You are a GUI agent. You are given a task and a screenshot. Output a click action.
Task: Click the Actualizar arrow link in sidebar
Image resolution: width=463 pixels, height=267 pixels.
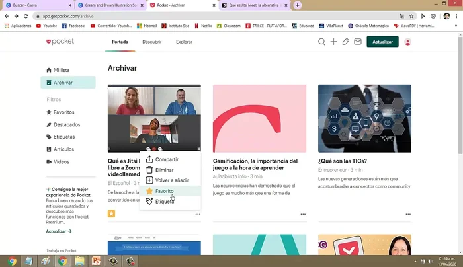pos(59,231)
